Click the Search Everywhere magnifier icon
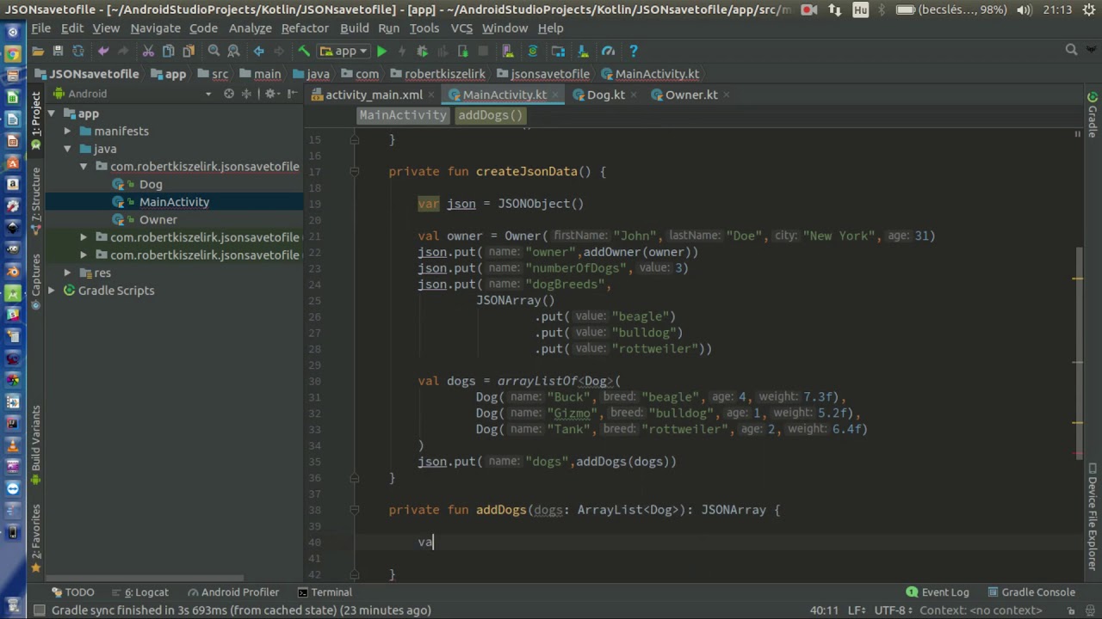This screenshot has width=1102, height=619. [x=1071, y=51]
